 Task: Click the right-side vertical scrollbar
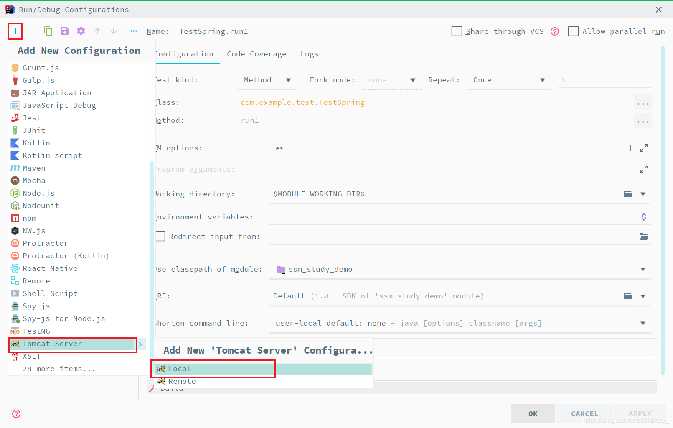point(663,211)
